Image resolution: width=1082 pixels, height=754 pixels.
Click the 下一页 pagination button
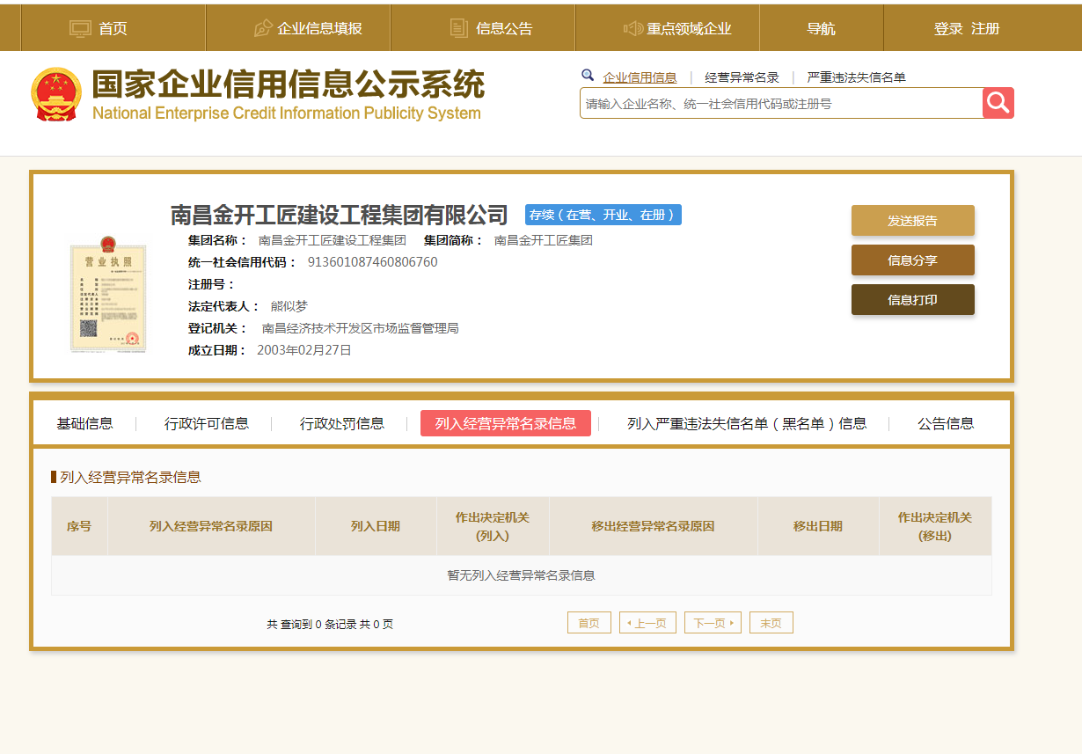pyautogui.click(x=713, y=623)
